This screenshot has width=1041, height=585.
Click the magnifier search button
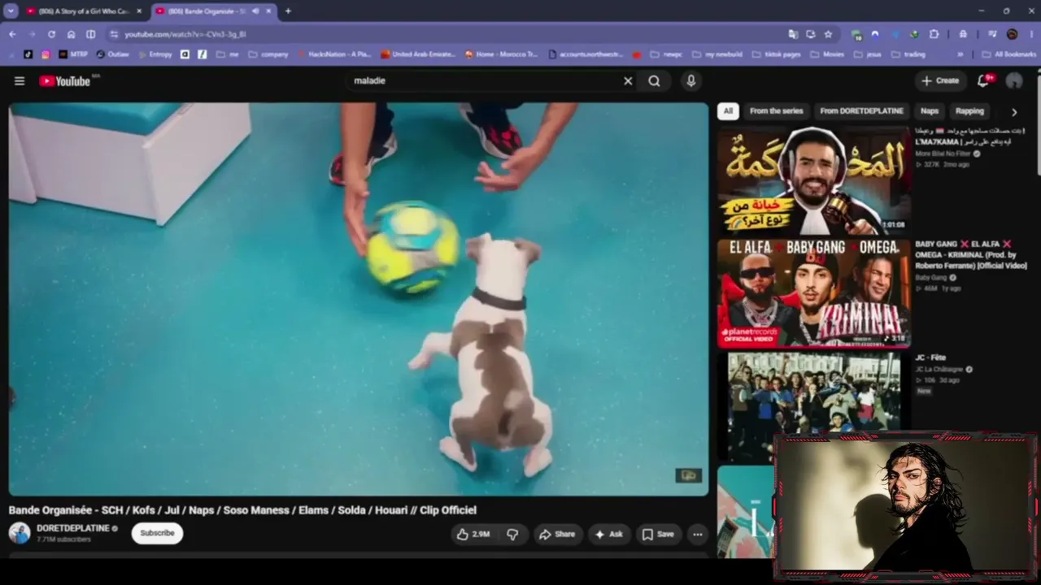[x=655, y=81]
